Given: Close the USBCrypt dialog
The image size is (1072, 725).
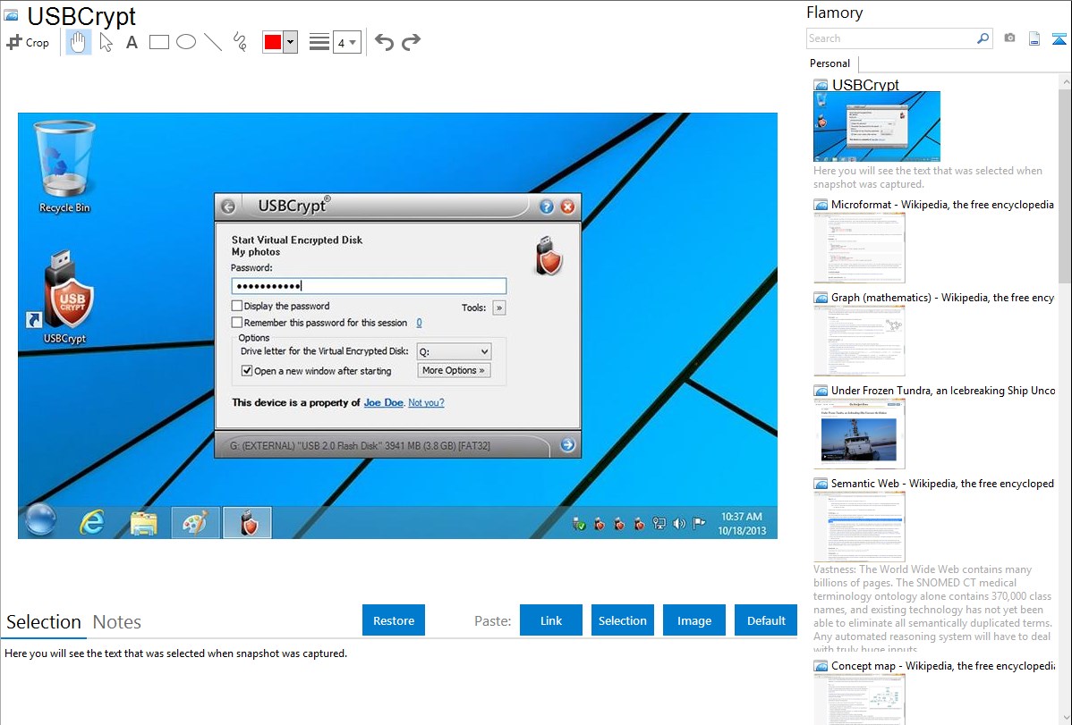Looking at the screenshot, I should click(x=567, y=207).
